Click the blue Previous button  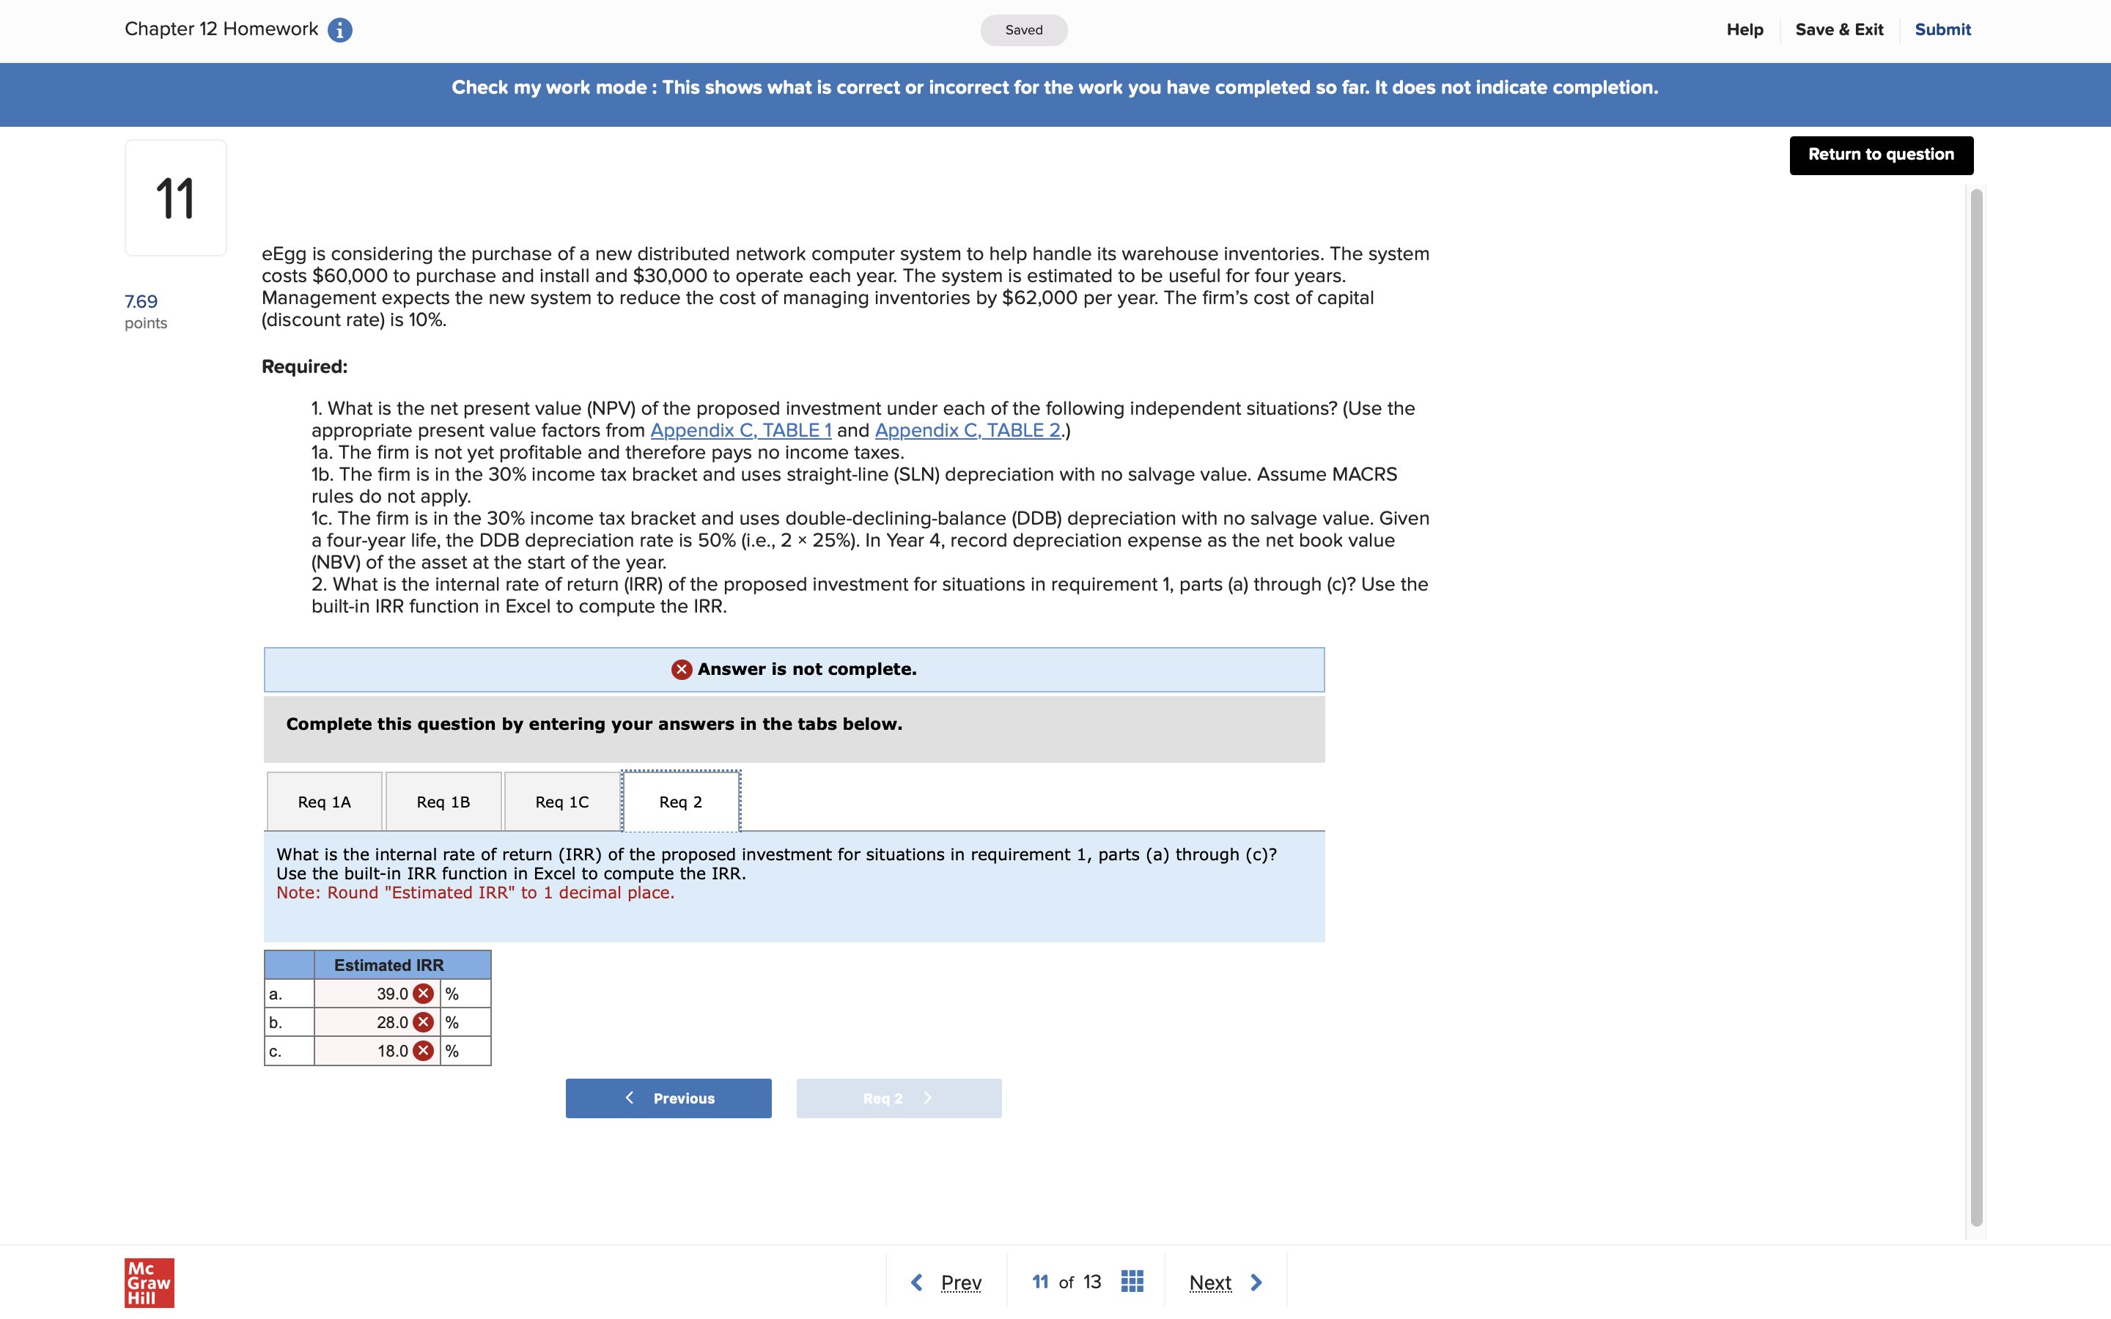coord(668,1098)
